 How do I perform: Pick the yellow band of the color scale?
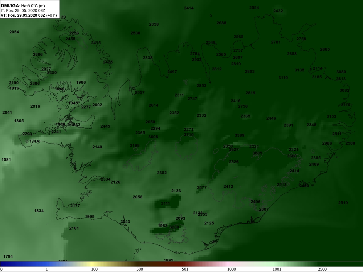pos(91,264)
